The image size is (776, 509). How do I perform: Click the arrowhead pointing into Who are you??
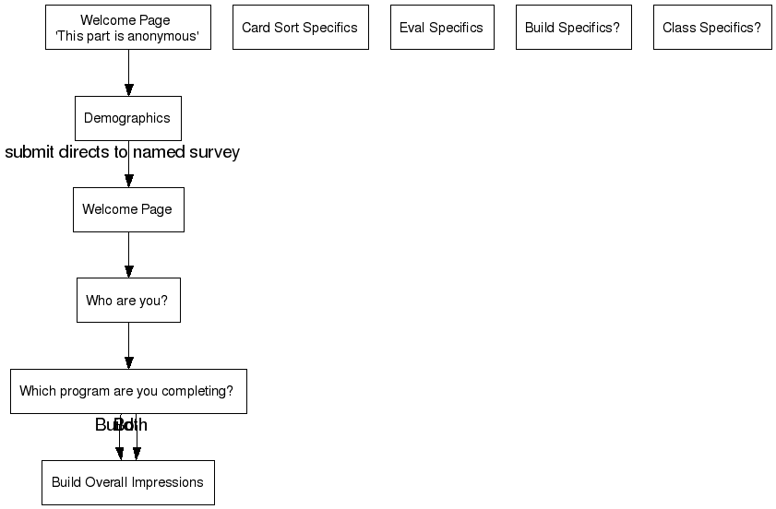click(x=128, y=271)
